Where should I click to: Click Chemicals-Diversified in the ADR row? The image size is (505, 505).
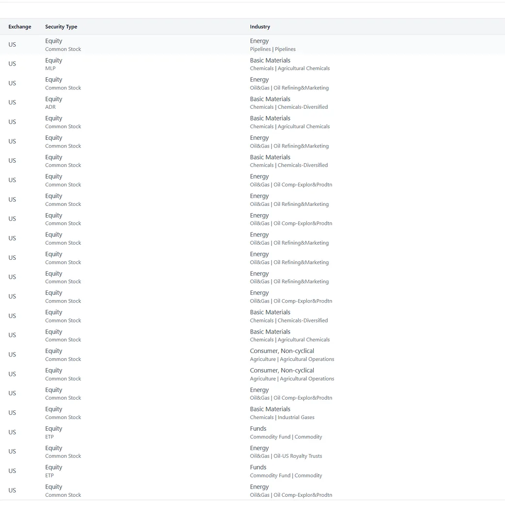click(303, 107)
